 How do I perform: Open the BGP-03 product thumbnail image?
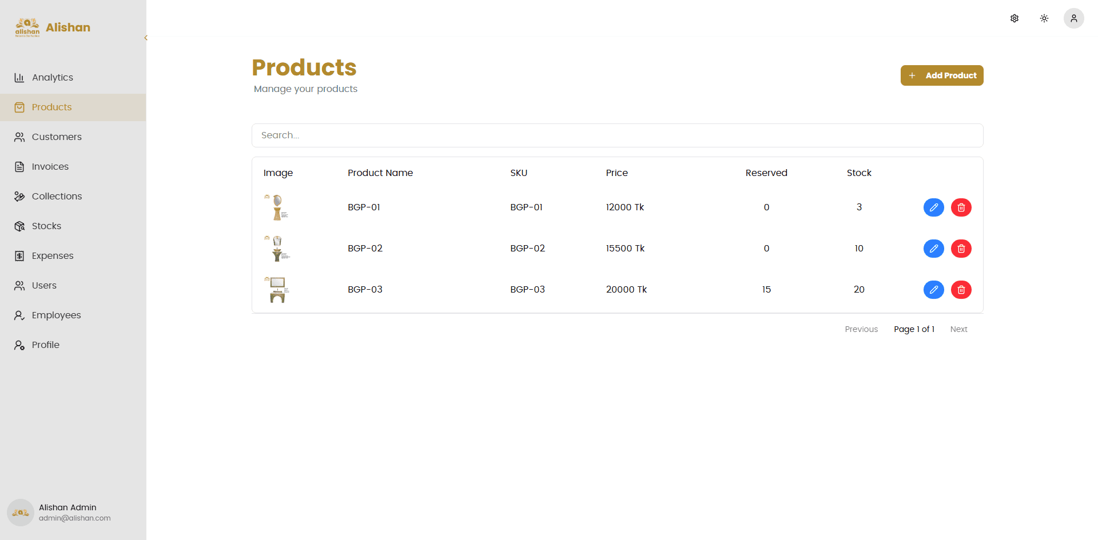coord(277,290)
